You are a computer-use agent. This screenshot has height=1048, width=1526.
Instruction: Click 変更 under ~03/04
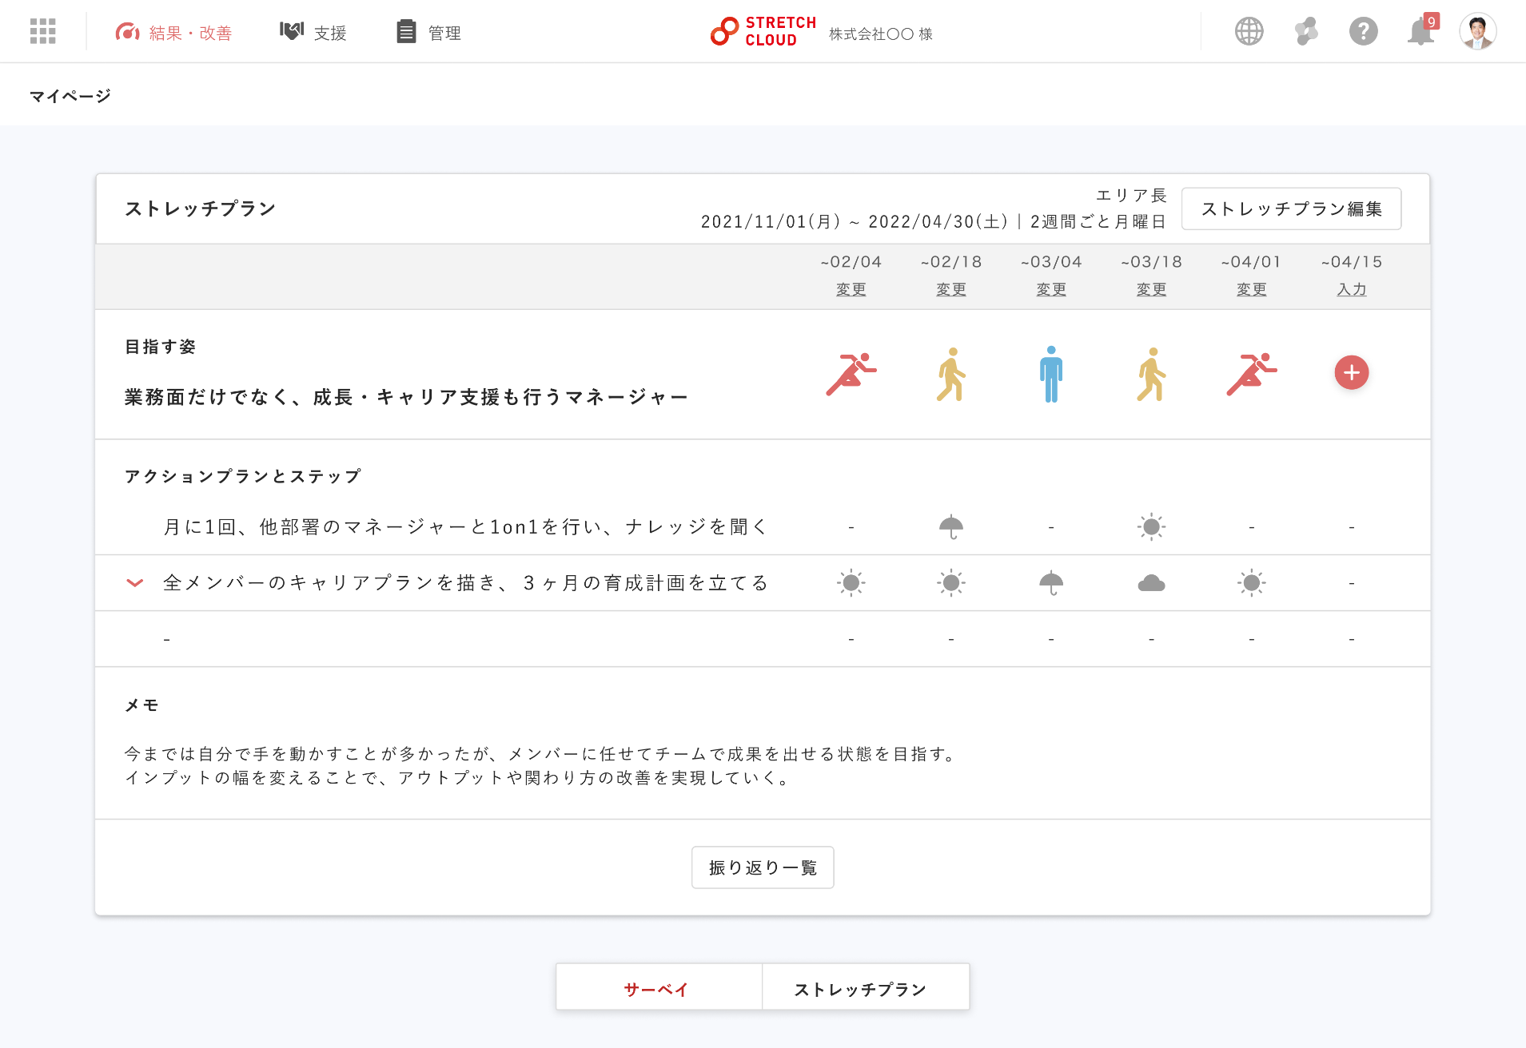click(x=1051, y=289)
